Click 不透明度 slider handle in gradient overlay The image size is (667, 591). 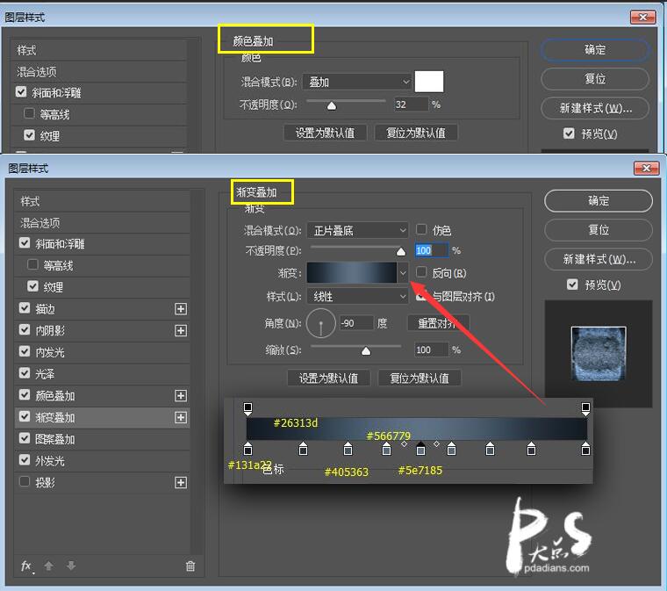pyautogui.click(x=401, y=252)
